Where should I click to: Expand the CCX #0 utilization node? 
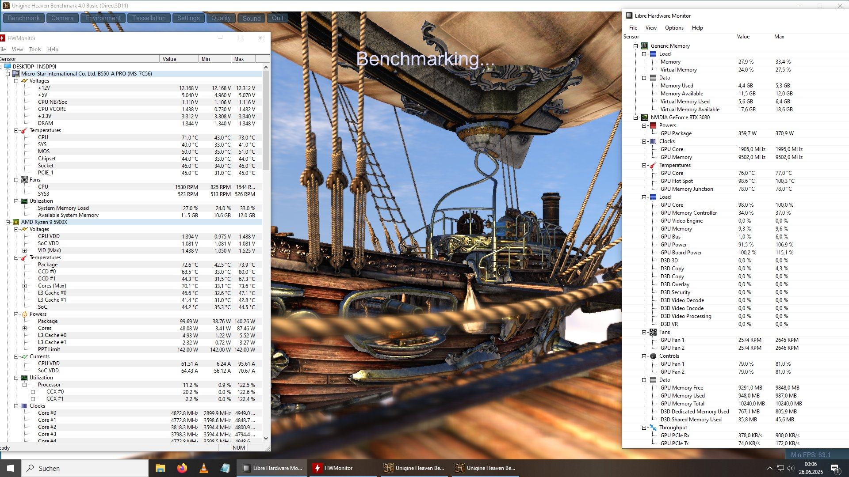click(x=33, y=392)
